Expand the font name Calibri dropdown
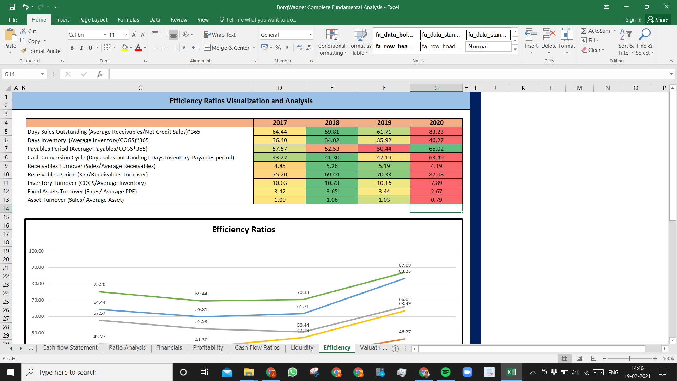Viewport: 677px width, 381px height. click(105, 35)
